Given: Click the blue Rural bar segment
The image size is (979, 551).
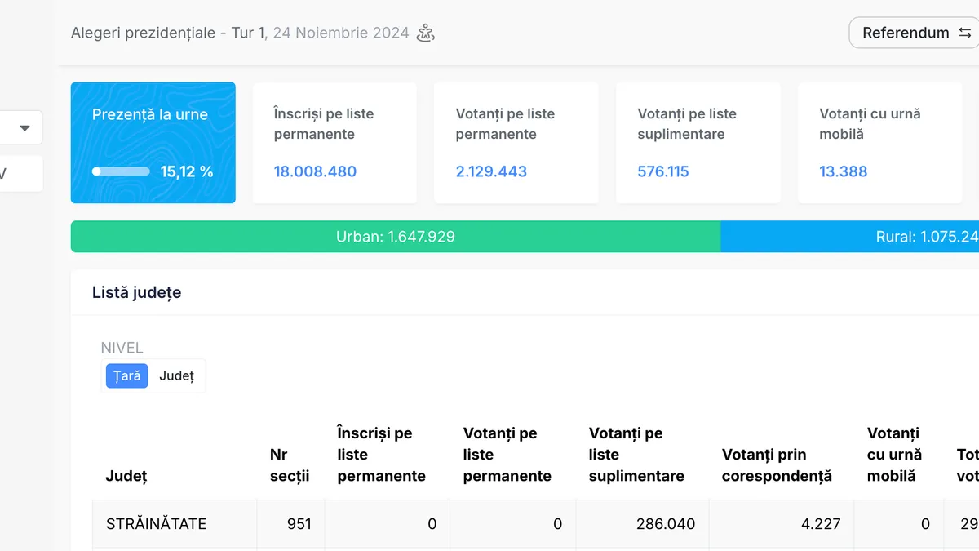Looking at the screenshot, I should (x=848, y=237).
